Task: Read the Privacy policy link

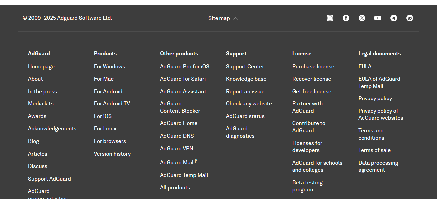Action: click(x=375, y=99)
